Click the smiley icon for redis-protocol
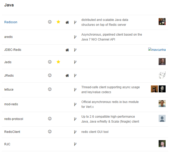 [50, 119]
